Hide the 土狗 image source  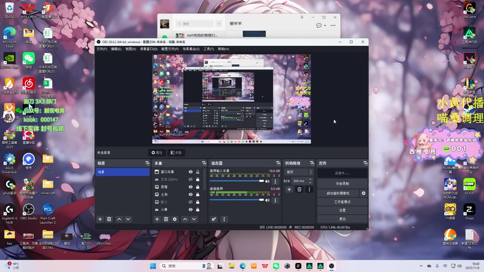(191, 195)
